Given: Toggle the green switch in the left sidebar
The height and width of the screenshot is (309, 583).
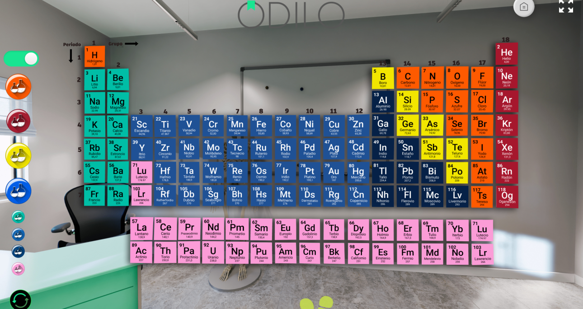Looking at the screenshot, I should point(21,59).
